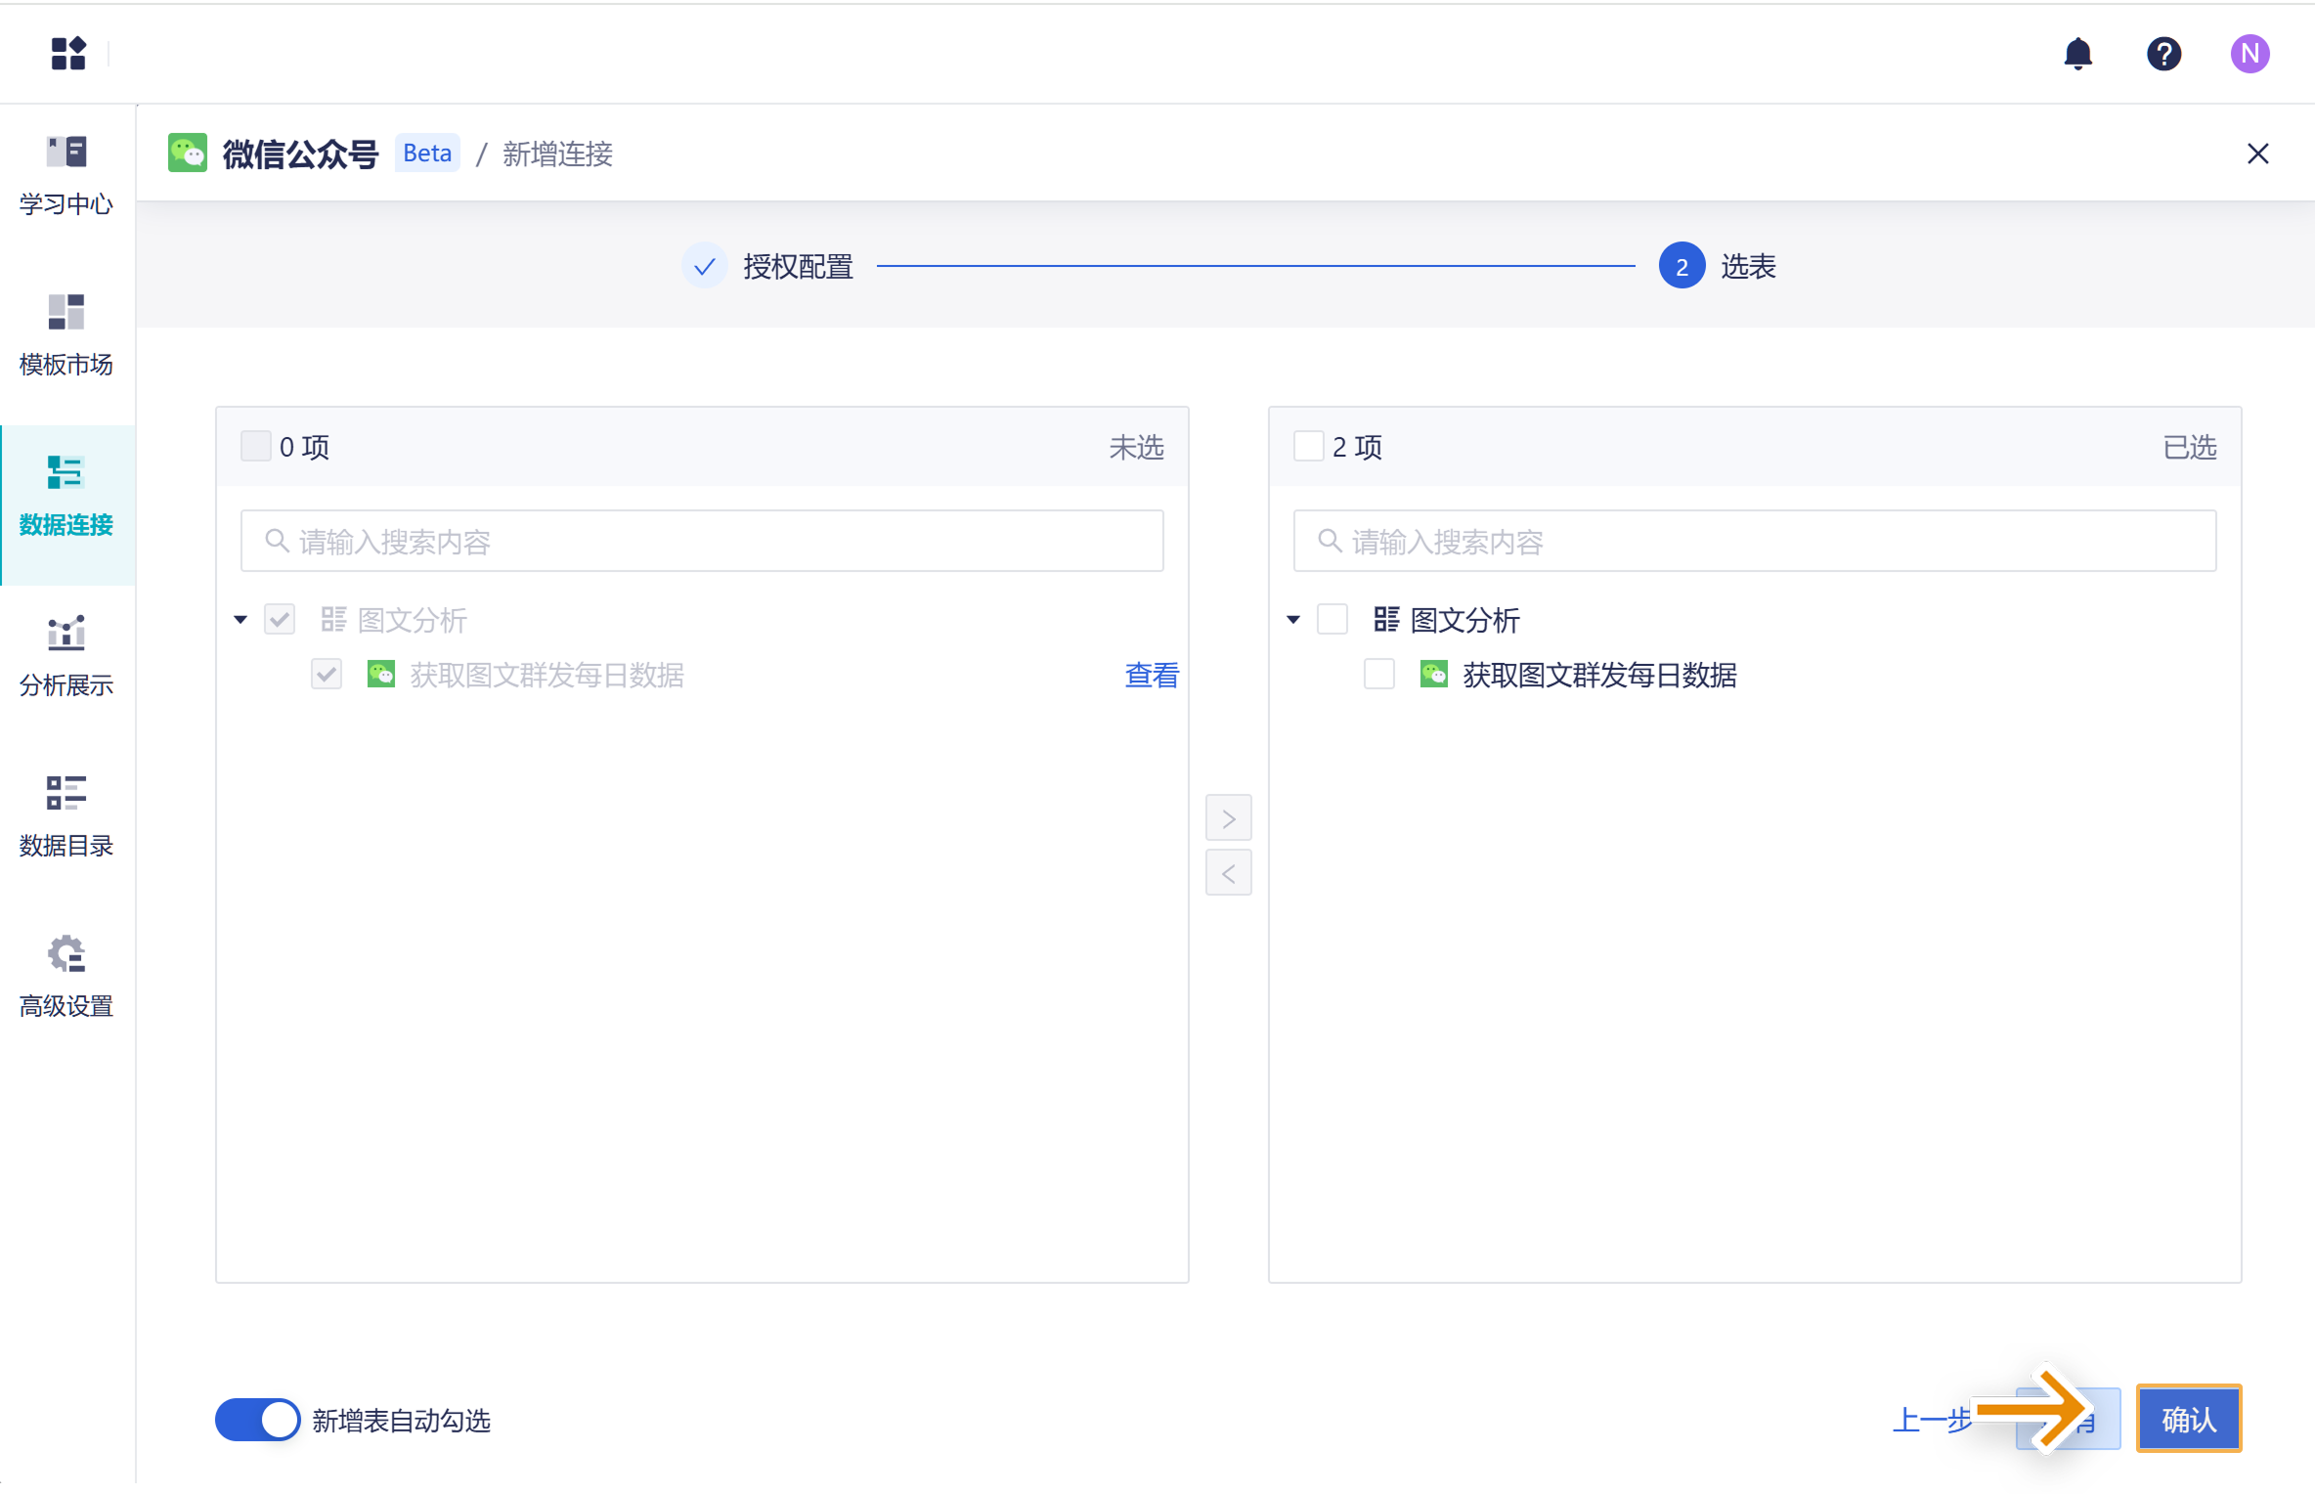Click the move-left arrow button
Viewport: 2315px width, 1494px height.
click(1228, 873)
